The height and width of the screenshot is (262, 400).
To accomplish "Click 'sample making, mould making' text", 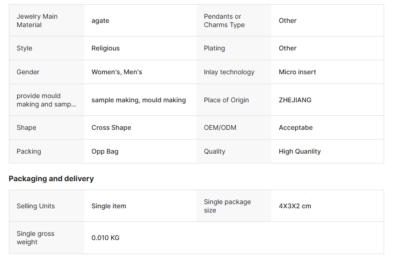I will click(x=138, y=100).
